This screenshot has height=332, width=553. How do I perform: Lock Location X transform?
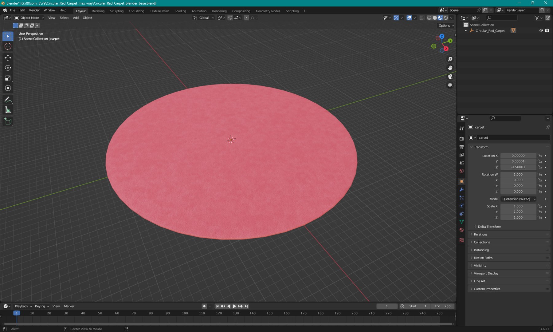(x=540, y=156)
